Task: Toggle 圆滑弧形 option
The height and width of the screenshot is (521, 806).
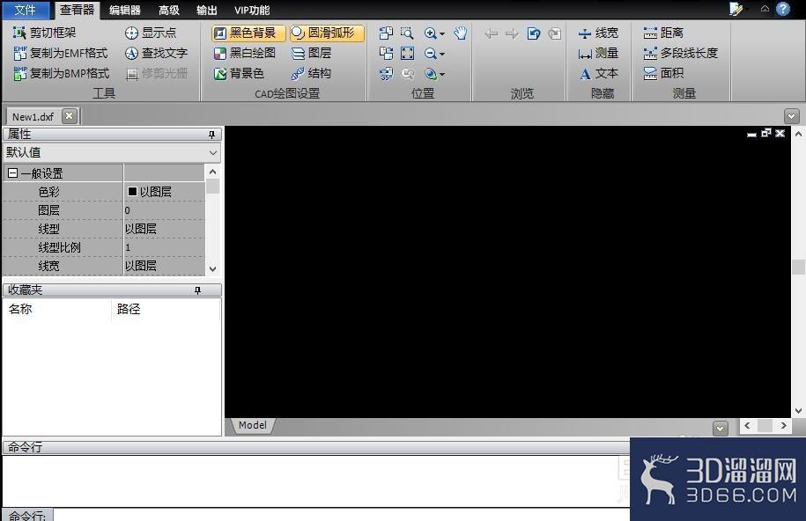Action: coord(327,33)
